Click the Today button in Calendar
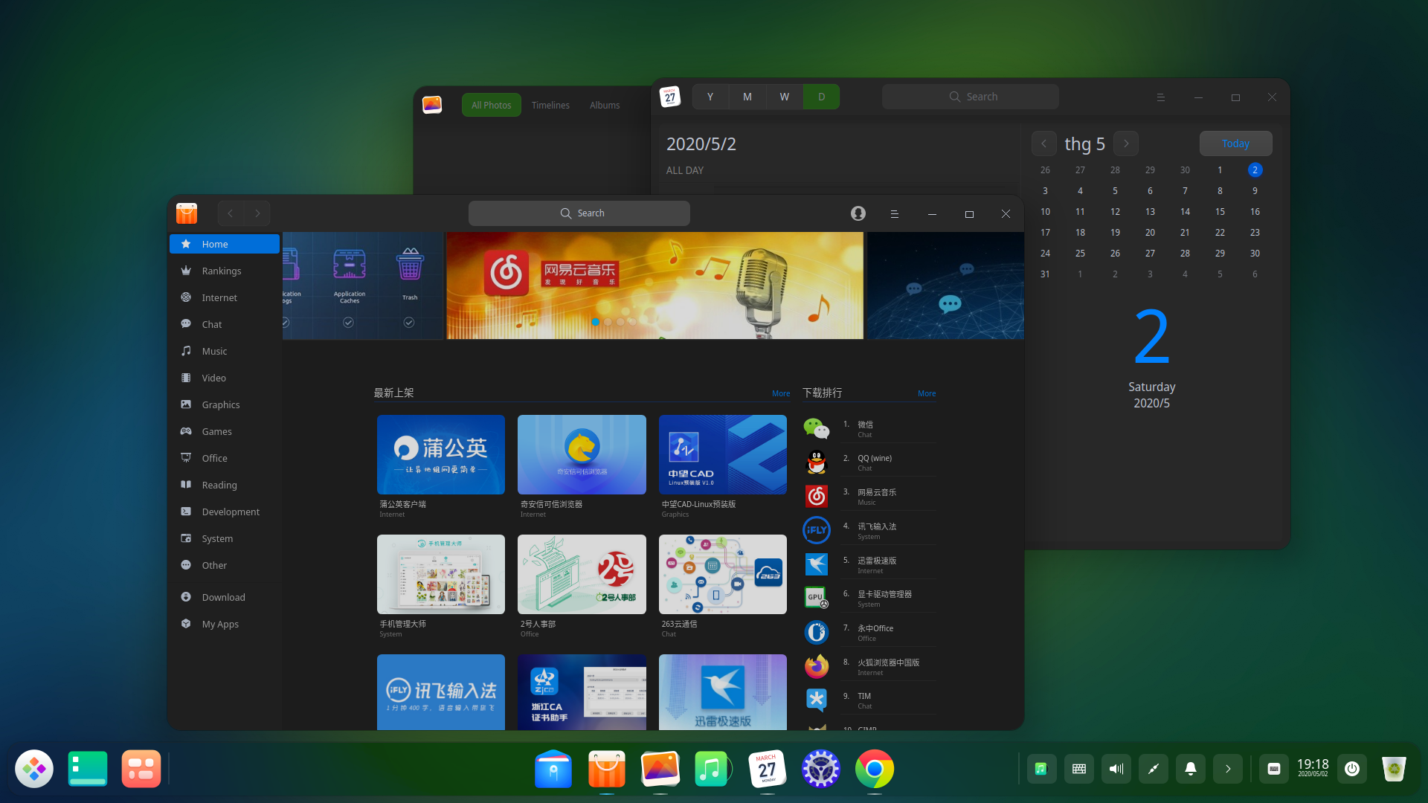The height and width of the screenshot is (803, 1428). (x=1235, y=143)
